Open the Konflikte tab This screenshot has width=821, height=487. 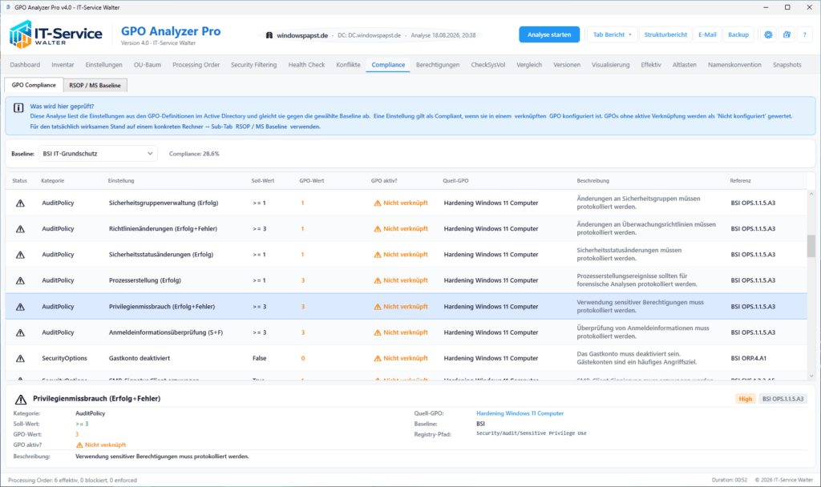tap(348, 65)
